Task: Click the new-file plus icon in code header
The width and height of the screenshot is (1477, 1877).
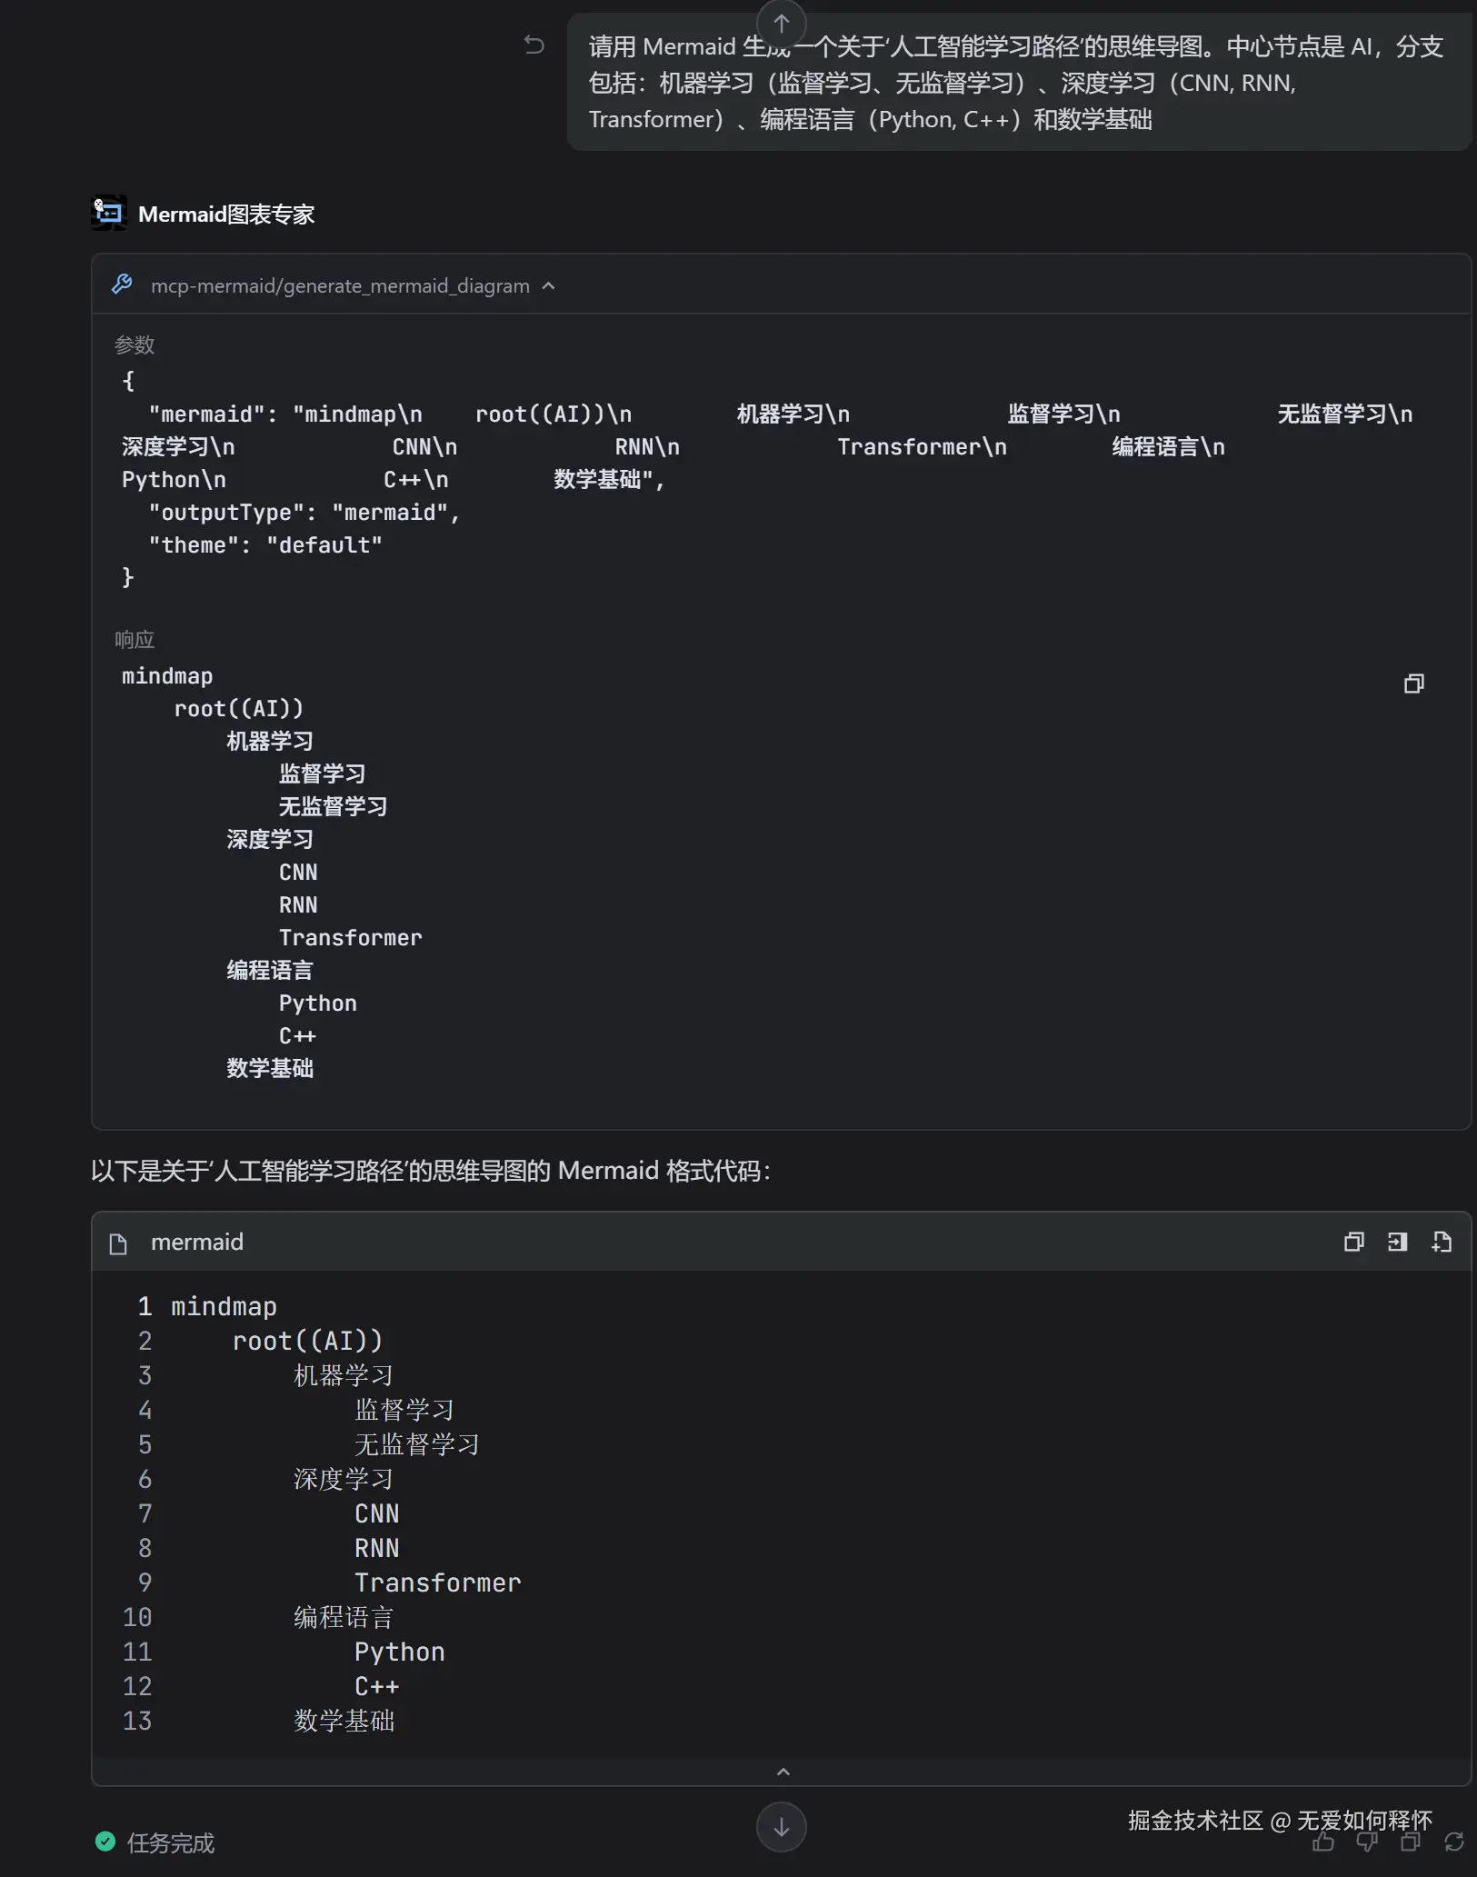Action: point(1442,1242)
